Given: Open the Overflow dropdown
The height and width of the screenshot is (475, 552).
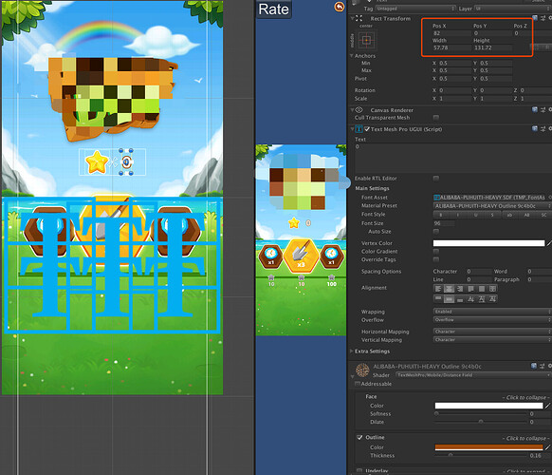Looking at the screenshot, I should click(492, 320).
